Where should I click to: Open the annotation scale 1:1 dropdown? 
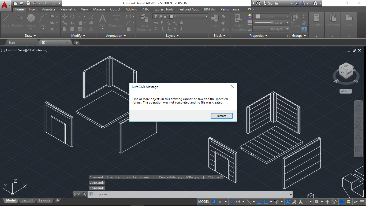point(308,202)
